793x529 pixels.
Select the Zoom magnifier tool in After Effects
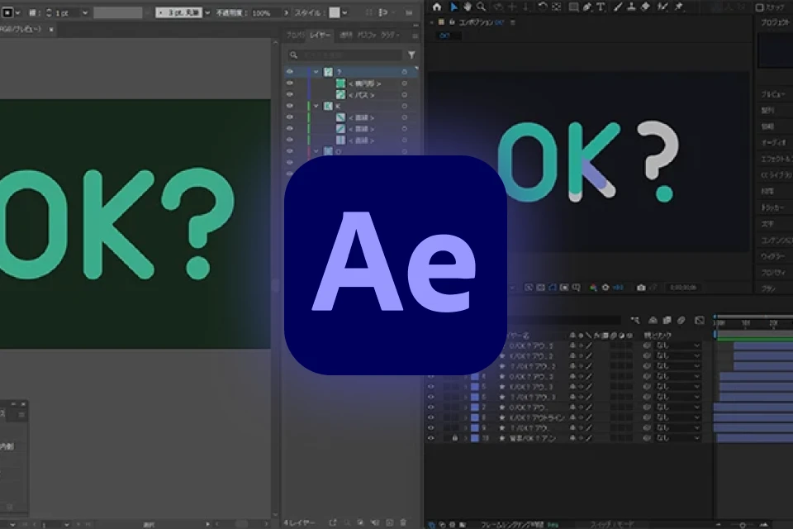coord(481,7)
